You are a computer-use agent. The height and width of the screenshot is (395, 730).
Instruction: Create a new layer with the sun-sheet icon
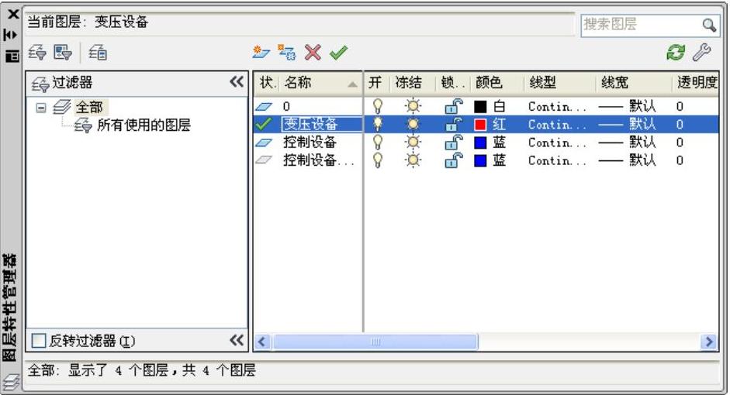tap(261, 52)
